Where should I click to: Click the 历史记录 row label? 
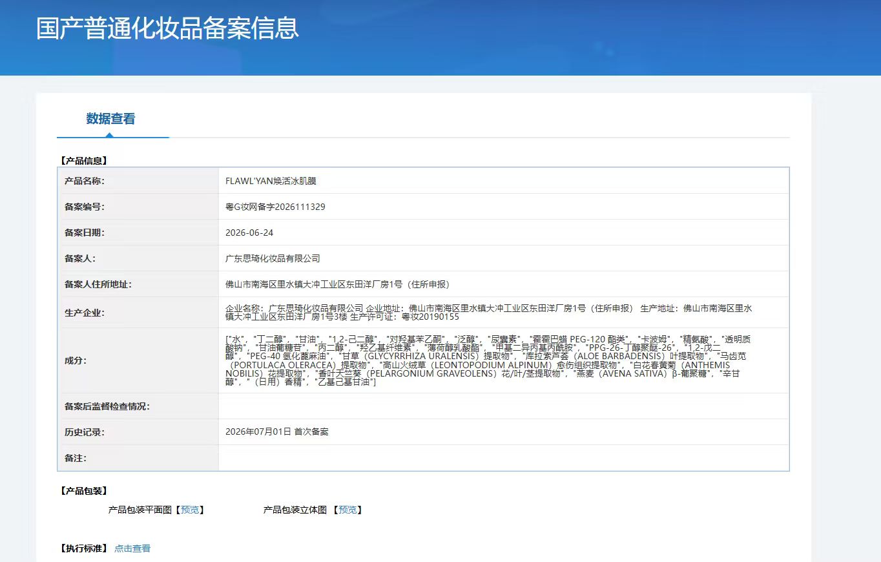pyautogui.click(x=85, y=432)
